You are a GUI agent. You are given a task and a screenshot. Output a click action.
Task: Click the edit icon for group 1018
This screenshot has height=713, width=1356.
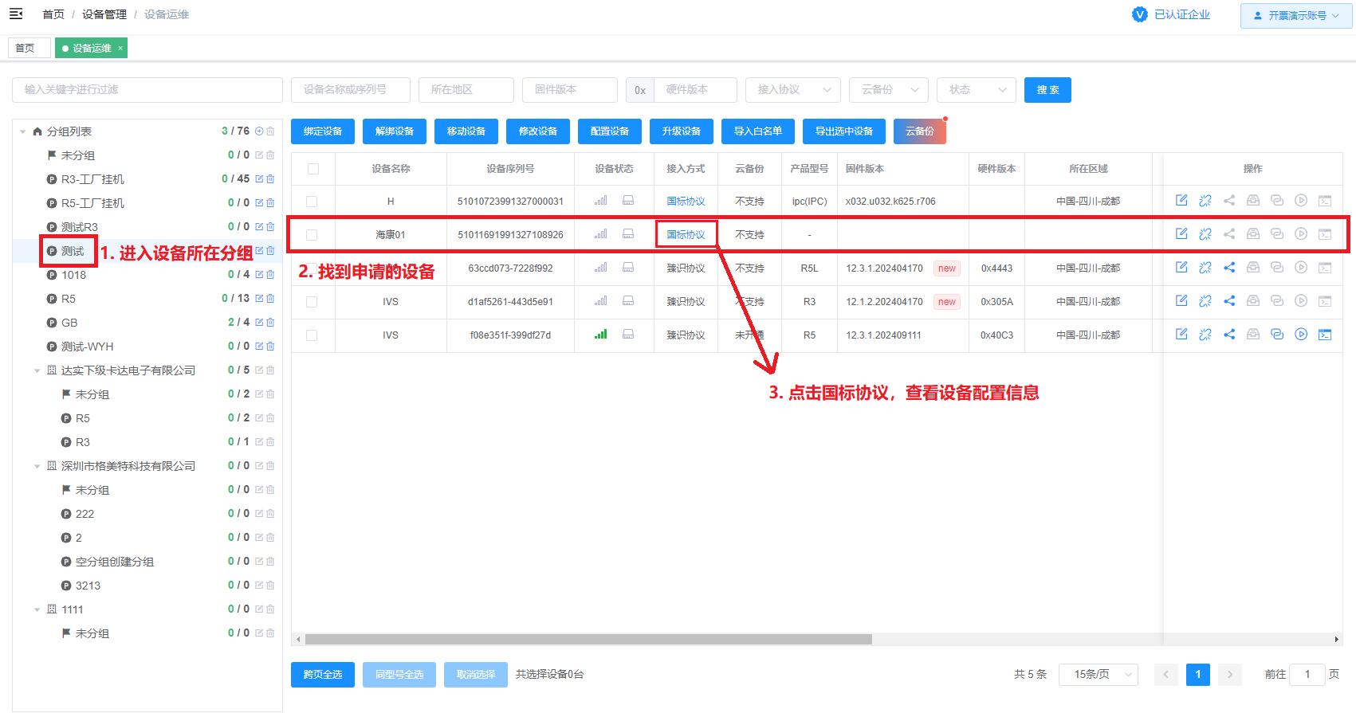(x=259, y=275)
